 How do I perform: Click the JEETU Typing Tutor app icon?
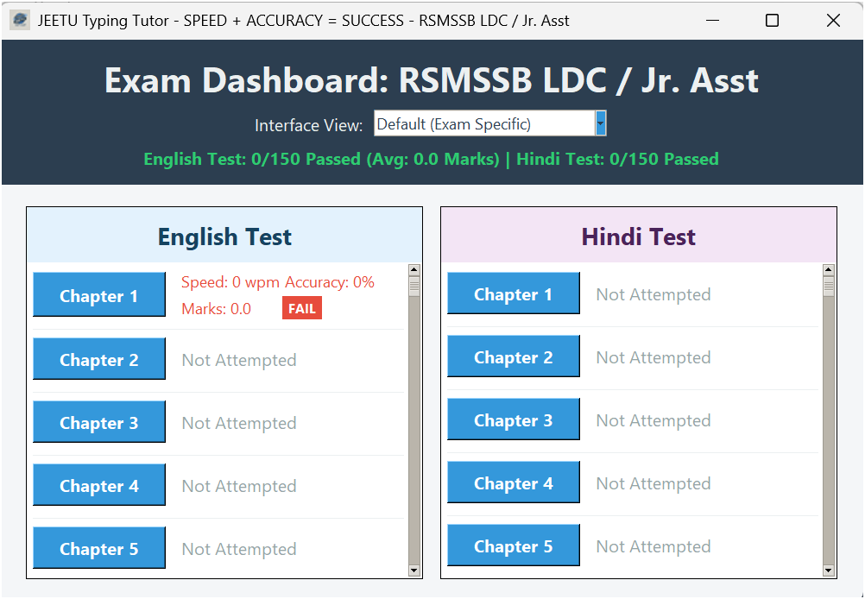(19, 20)
